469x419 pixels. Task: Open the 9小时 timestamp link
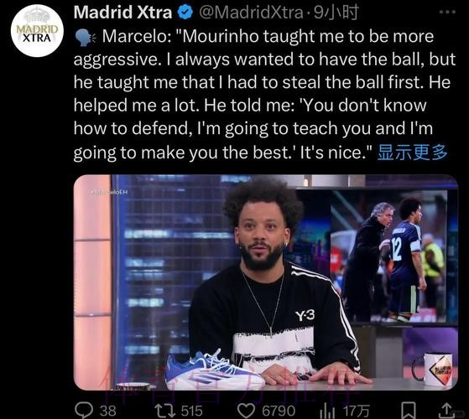pyautogui.click(x=336, y=13)
